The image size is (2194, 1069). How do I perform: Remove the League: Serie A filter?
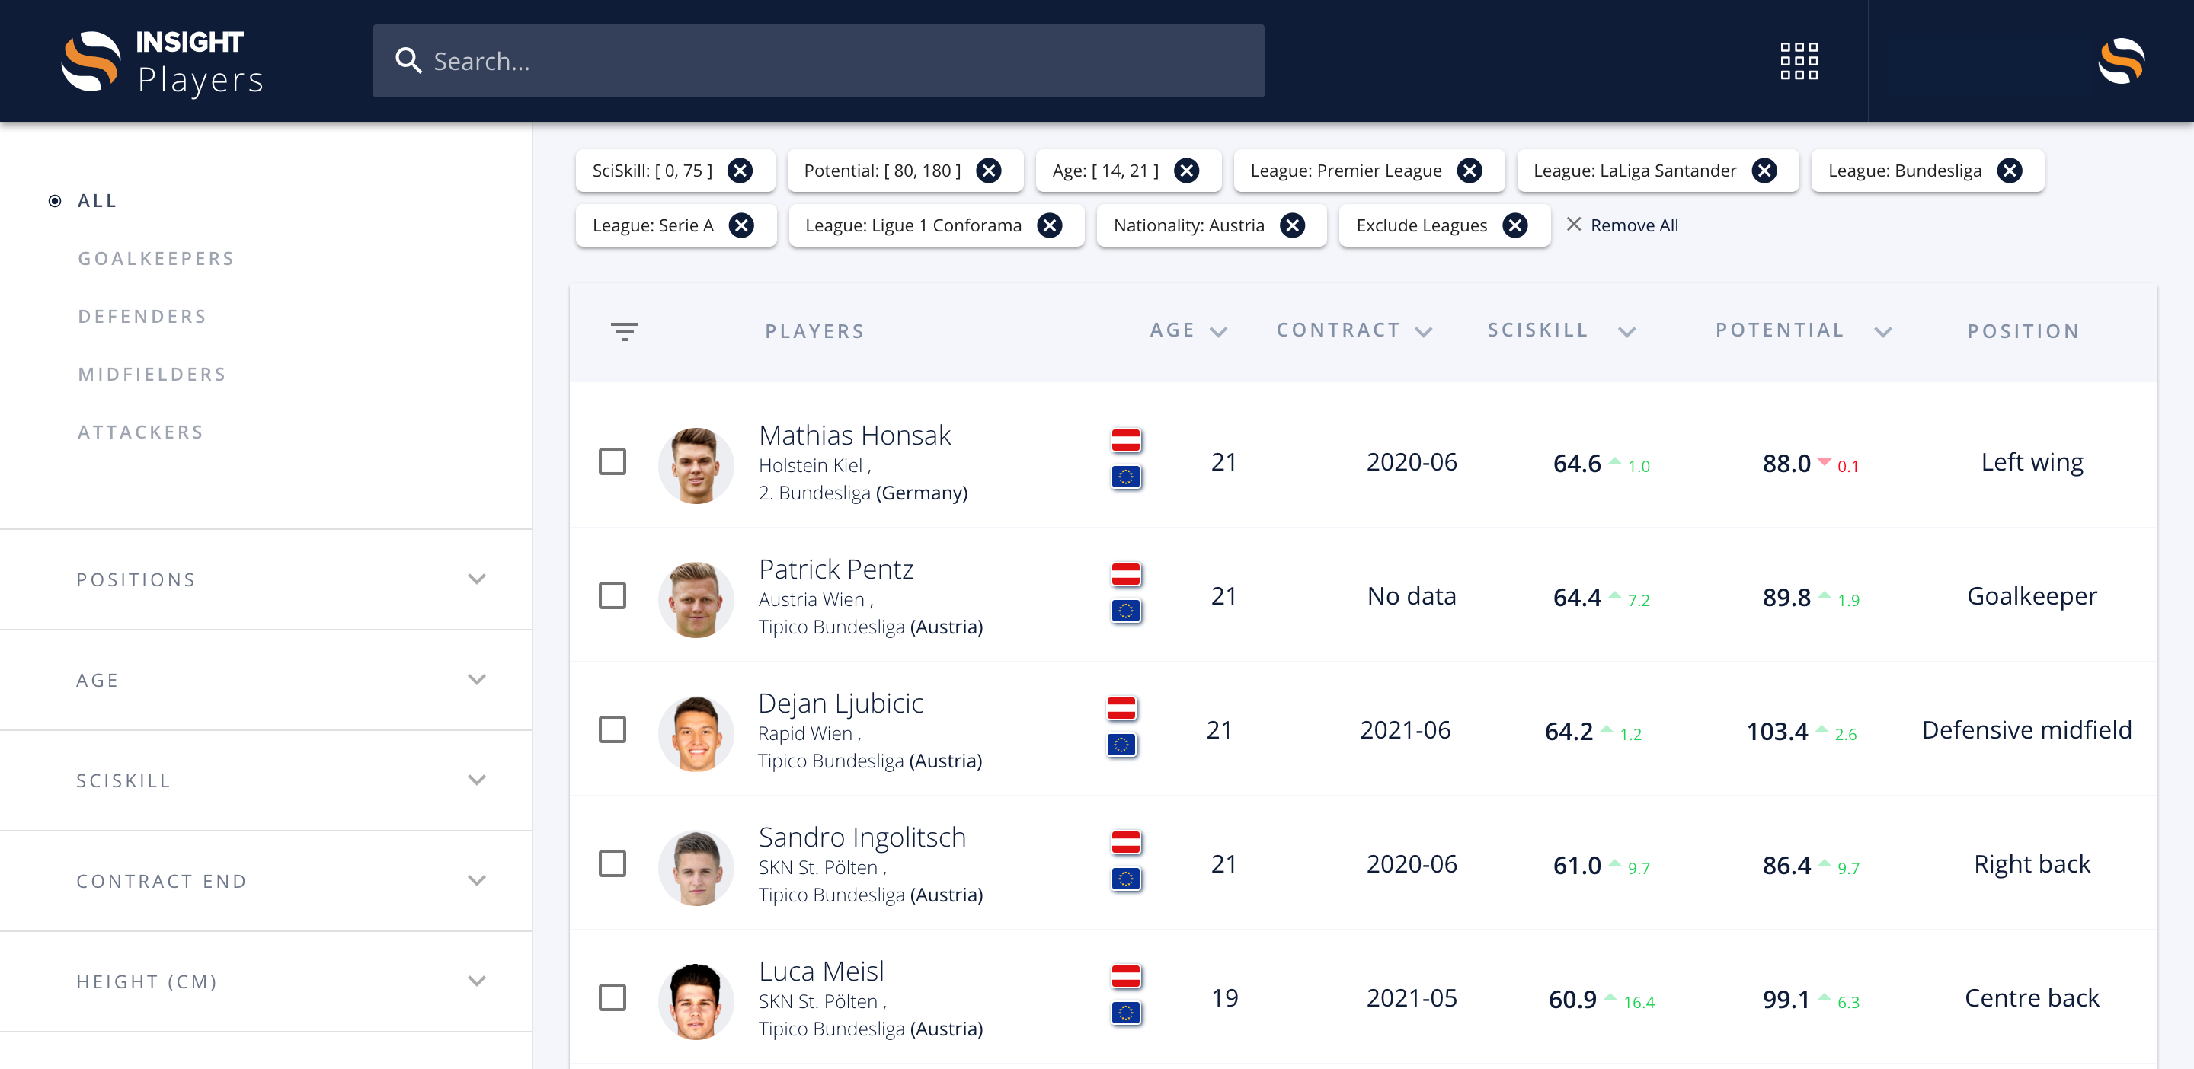pos(741,225)
